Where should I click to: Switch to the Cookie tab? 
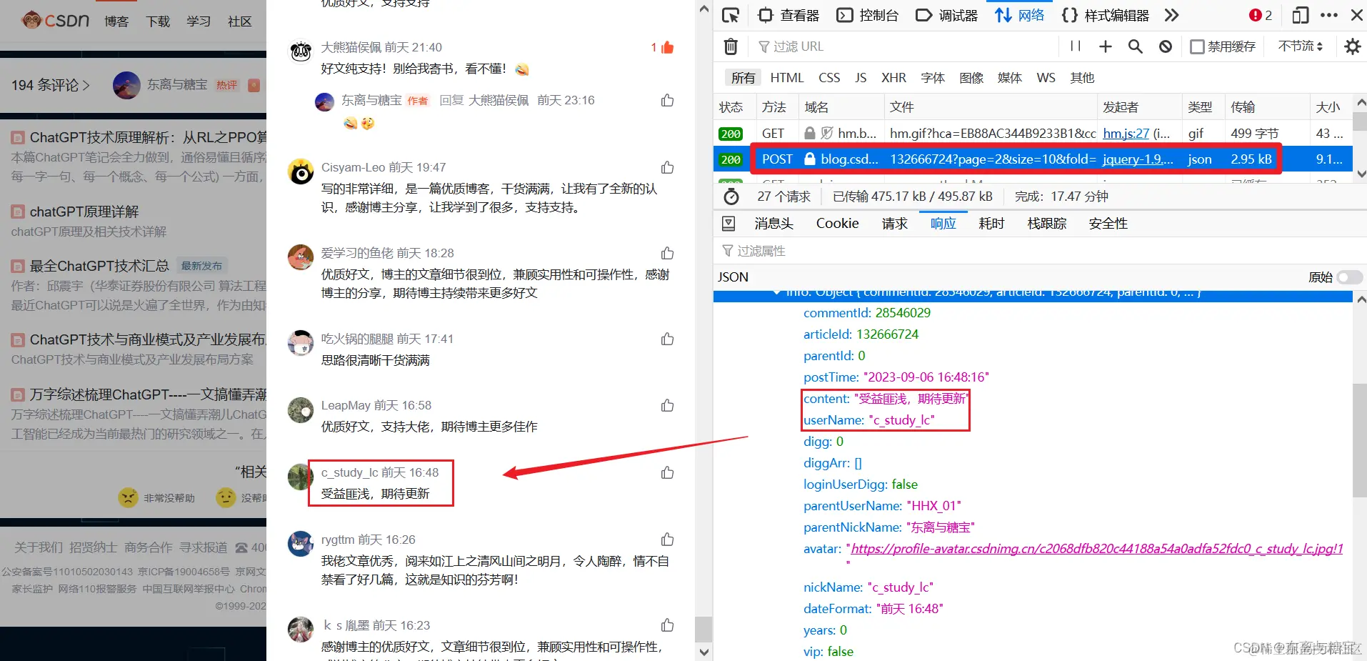(836, 223)
